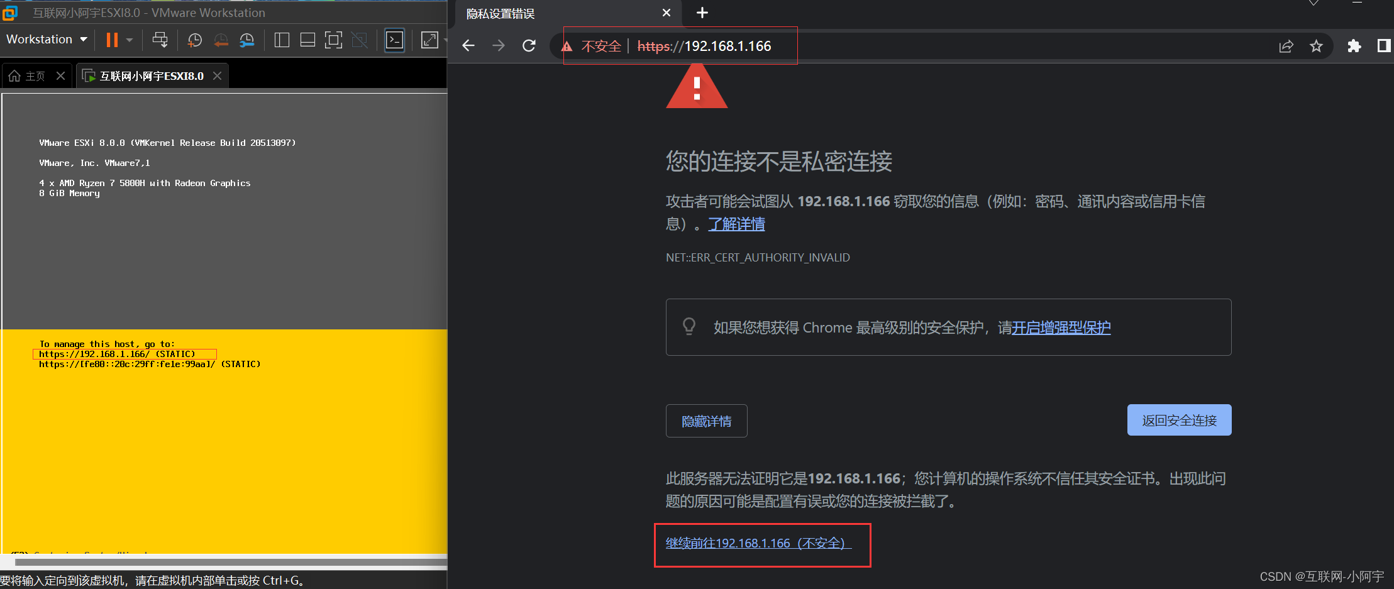Expand the Suspend button dropdown arrow
The height and width of the screenshot is (589, 1394).
pyautogui.click(x=129, y=40)
